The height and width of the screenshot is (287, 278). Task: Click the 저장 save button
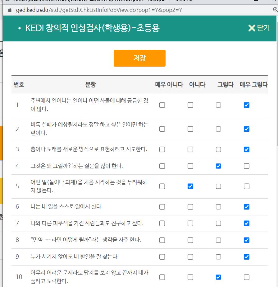coord(139,58)
